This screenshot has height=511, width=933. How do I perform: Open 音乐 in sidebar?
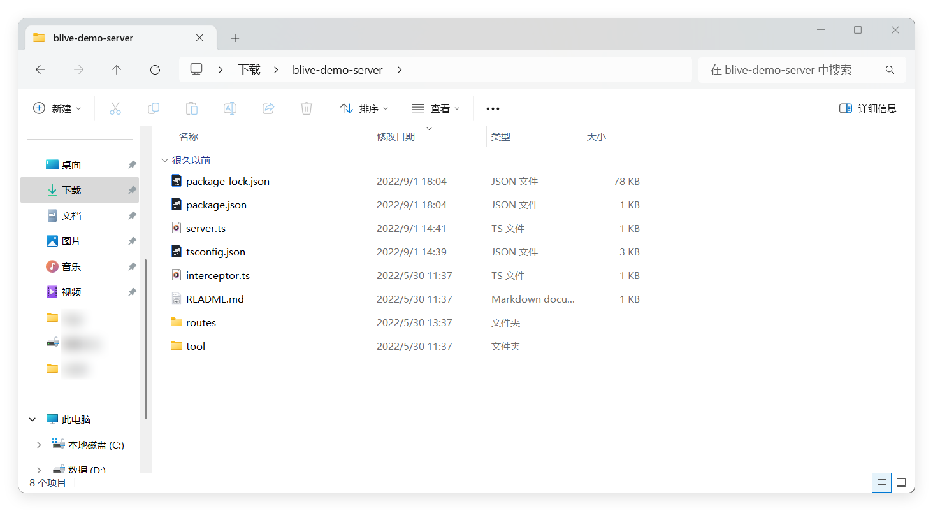[71, 266]
